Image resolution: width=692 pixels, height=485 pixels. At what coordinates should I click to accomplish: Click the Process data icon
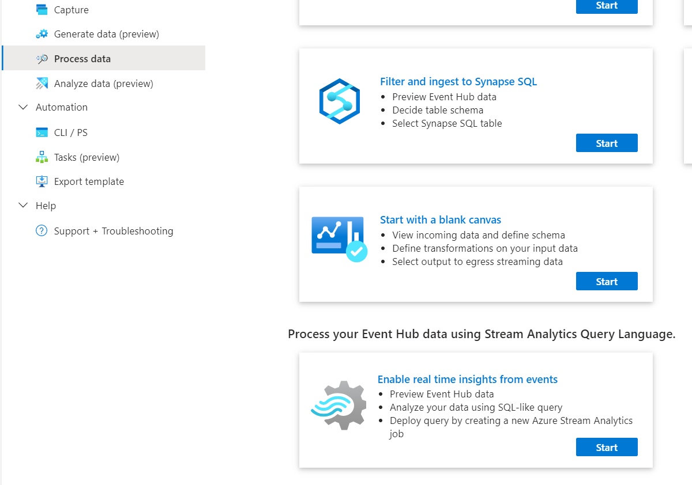coord(42,59)
